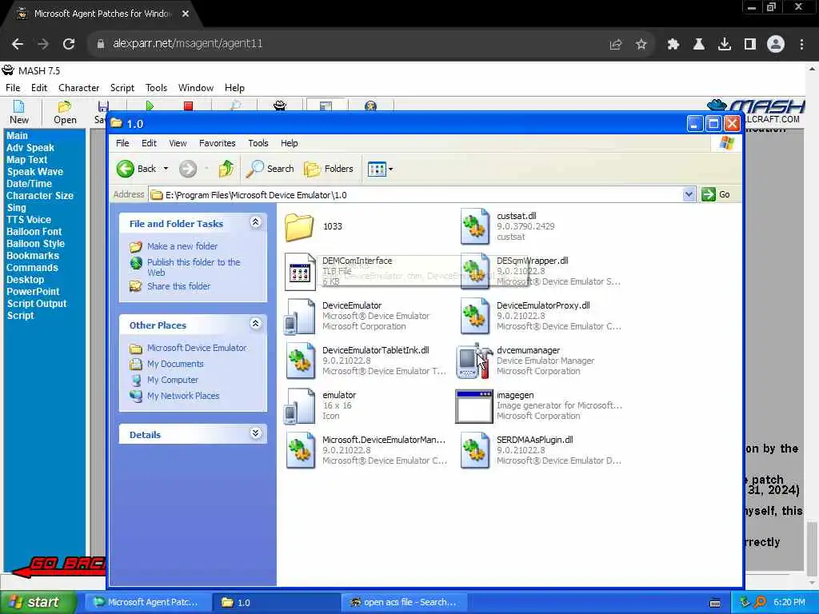Expand the Details panel

coord(255,433)
